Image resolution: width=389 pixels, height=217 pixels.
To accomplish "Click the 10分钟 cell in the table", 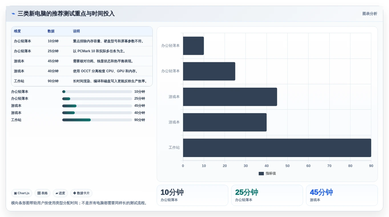I will [x=53, y=41].
